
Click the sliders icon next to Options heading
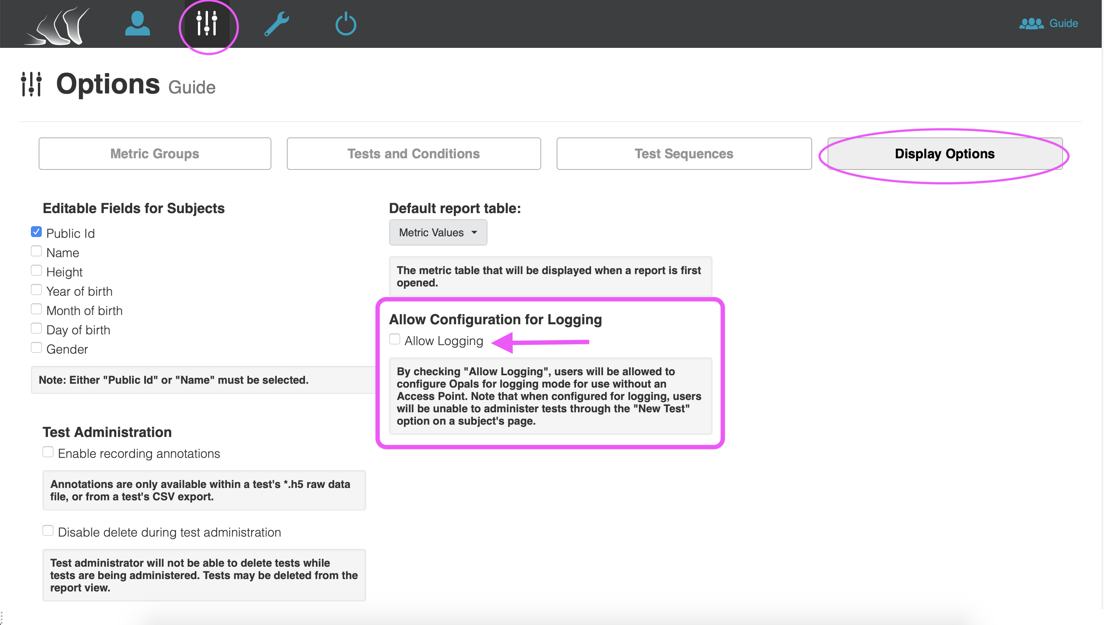coord(31,84)
